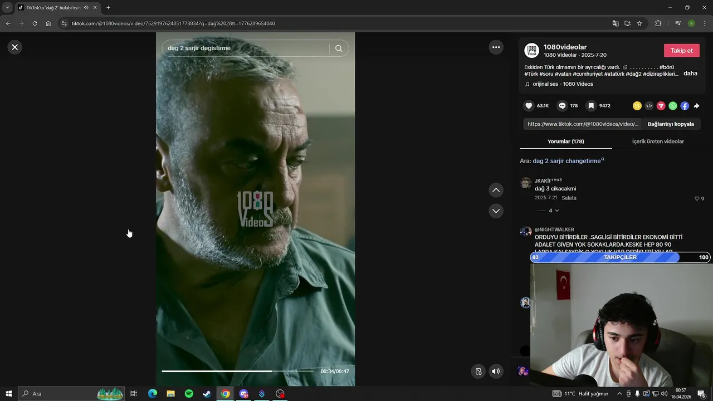Open Windows Start menu
The height and width of the screenshot is (401, 713).
tap(8, 394)
